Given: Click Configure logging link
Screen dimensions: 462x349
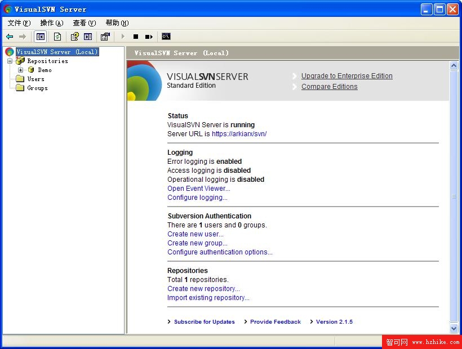Looking at the screenshot, I should [197, 198].
